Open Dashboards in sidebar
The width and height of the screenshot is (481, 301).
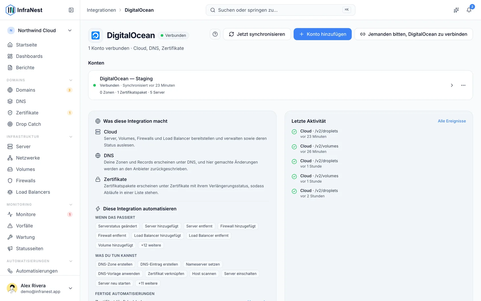point(40,56)
